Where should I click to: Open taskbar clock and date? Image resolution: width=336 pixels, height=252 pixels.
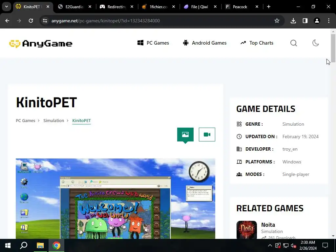click(308, 245)
